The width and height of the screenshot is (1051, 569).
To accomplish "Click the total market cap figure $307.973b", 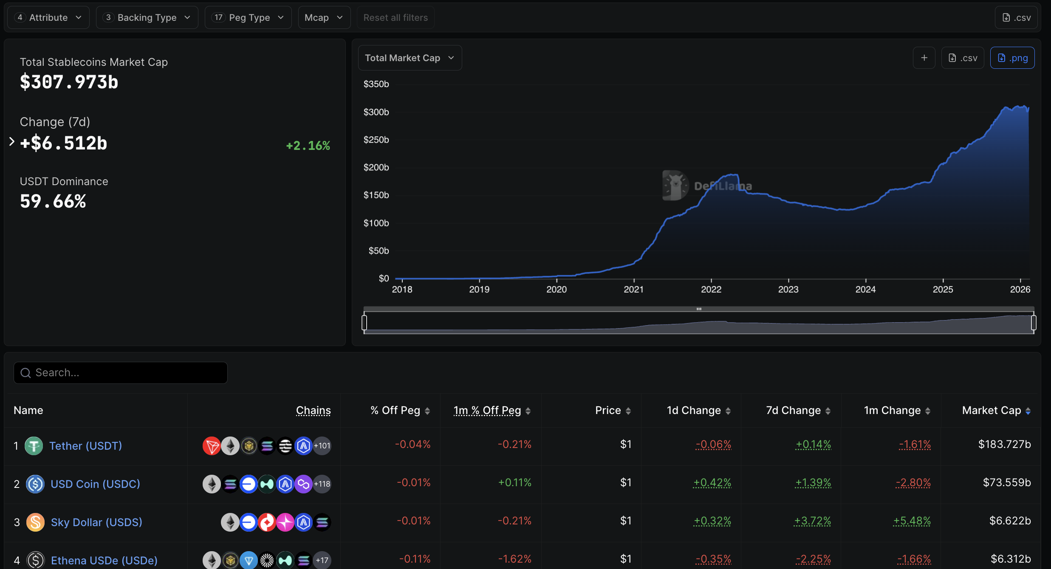I will [69, 82].
